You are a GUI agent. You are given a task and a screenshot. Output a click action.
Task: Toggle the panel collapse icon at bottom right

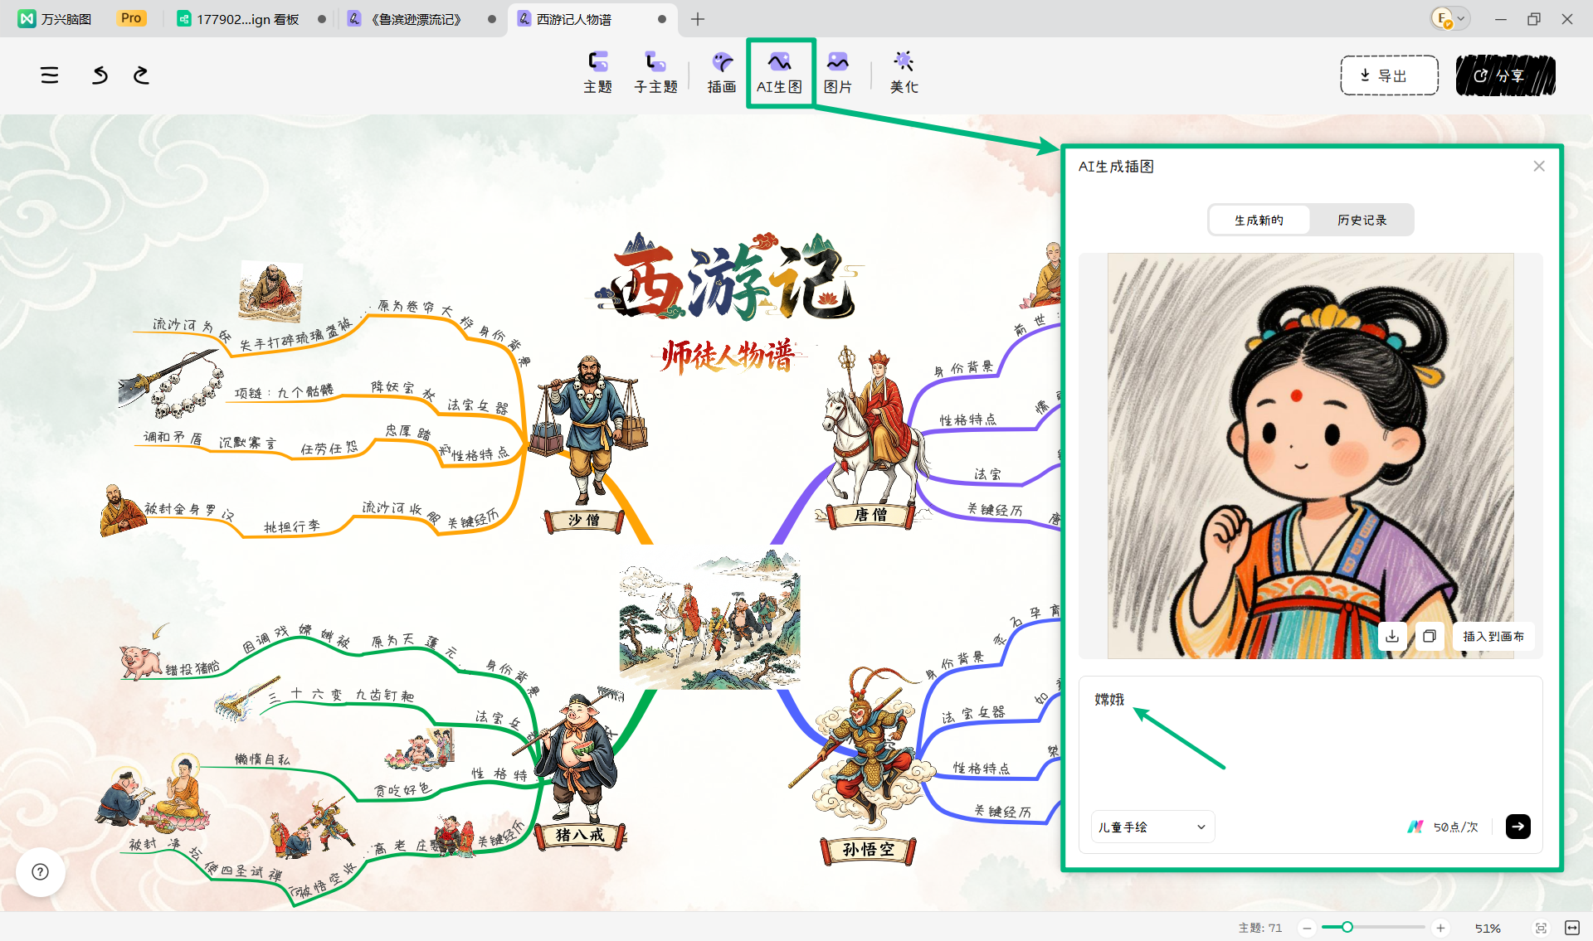[x=1571, y=928]
